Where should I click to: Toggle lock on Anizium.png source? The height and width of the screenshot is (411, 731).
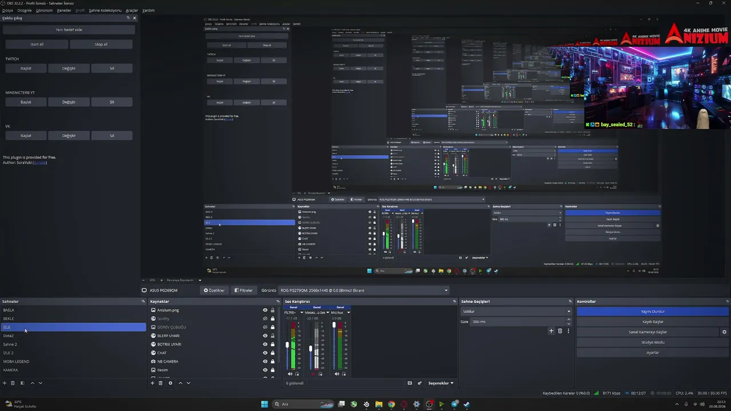click(272, 310)
